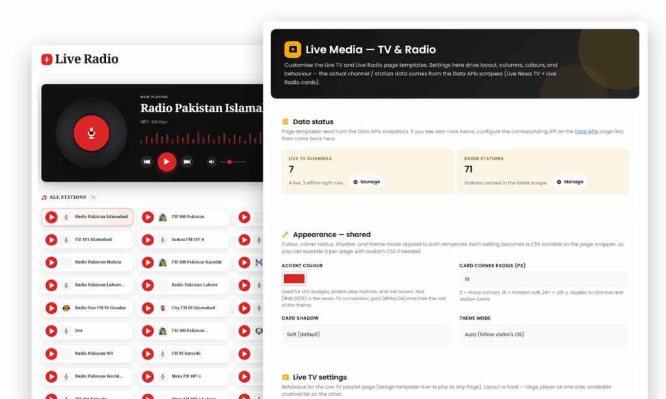Open the Data APIs link
The height and width of the screenshot is (399, 666).
(x=586, y=131)
